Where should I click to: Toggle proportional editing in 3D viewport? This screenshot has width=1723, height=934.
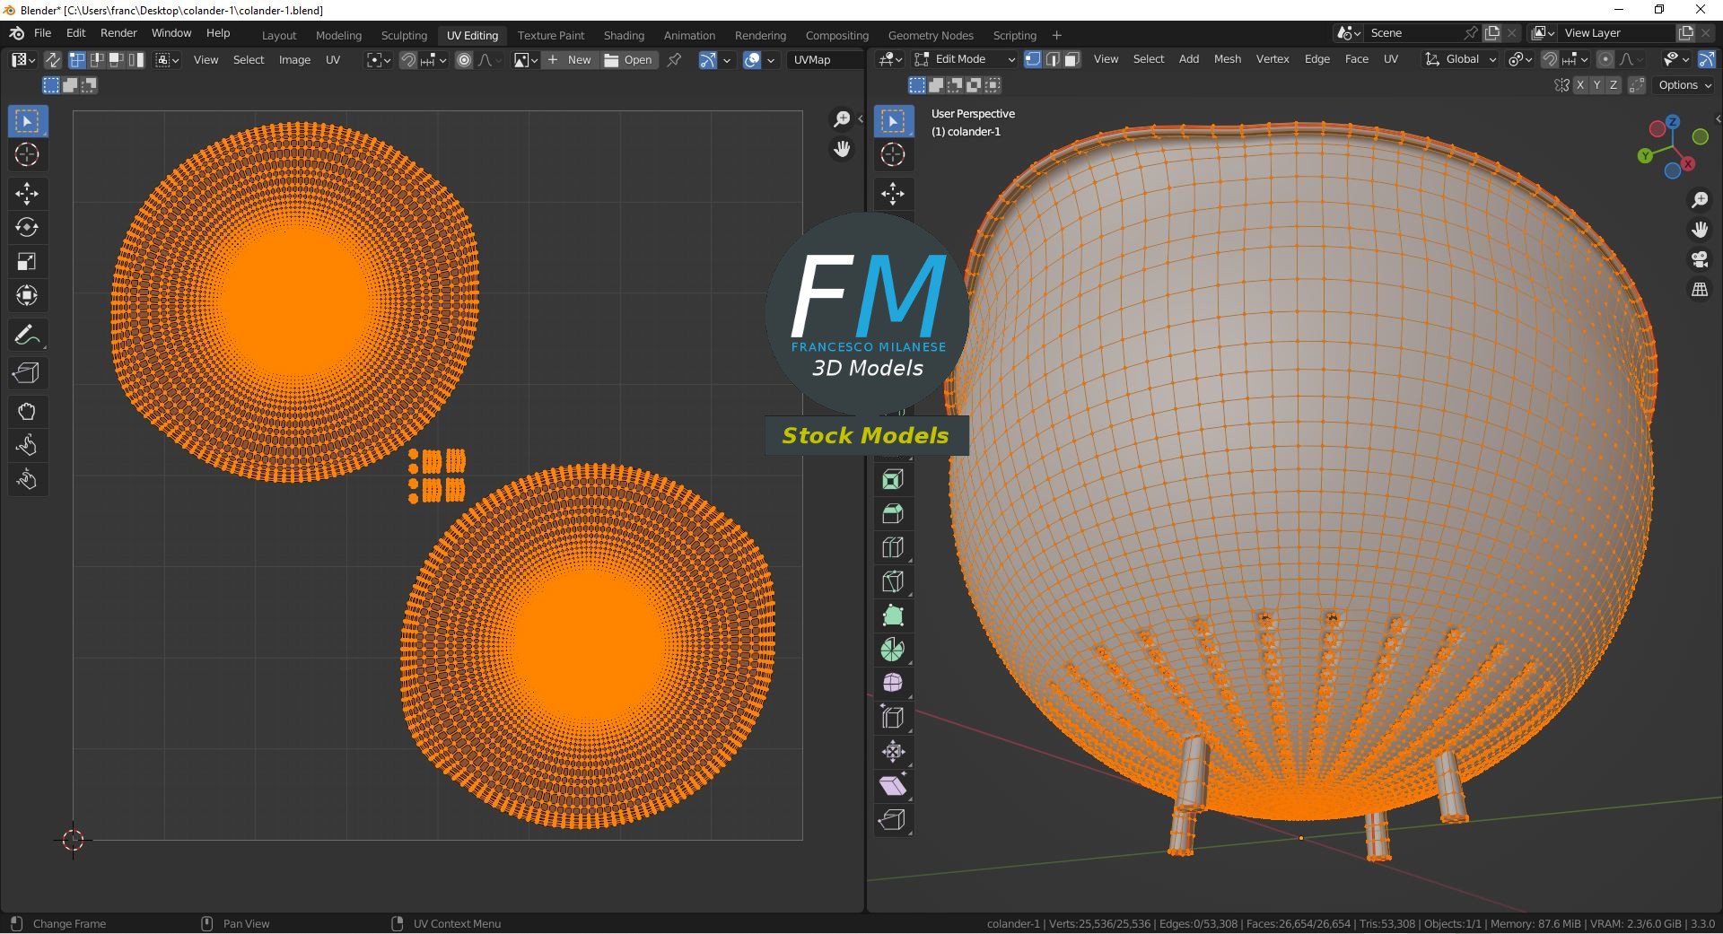tap(1605, 59)
